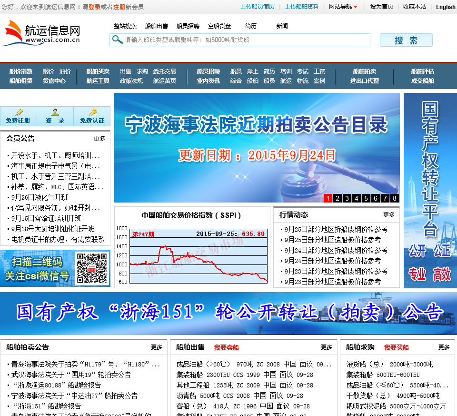Open 9月25日部分地区拆船废钢价格参考

coord(336,229)
